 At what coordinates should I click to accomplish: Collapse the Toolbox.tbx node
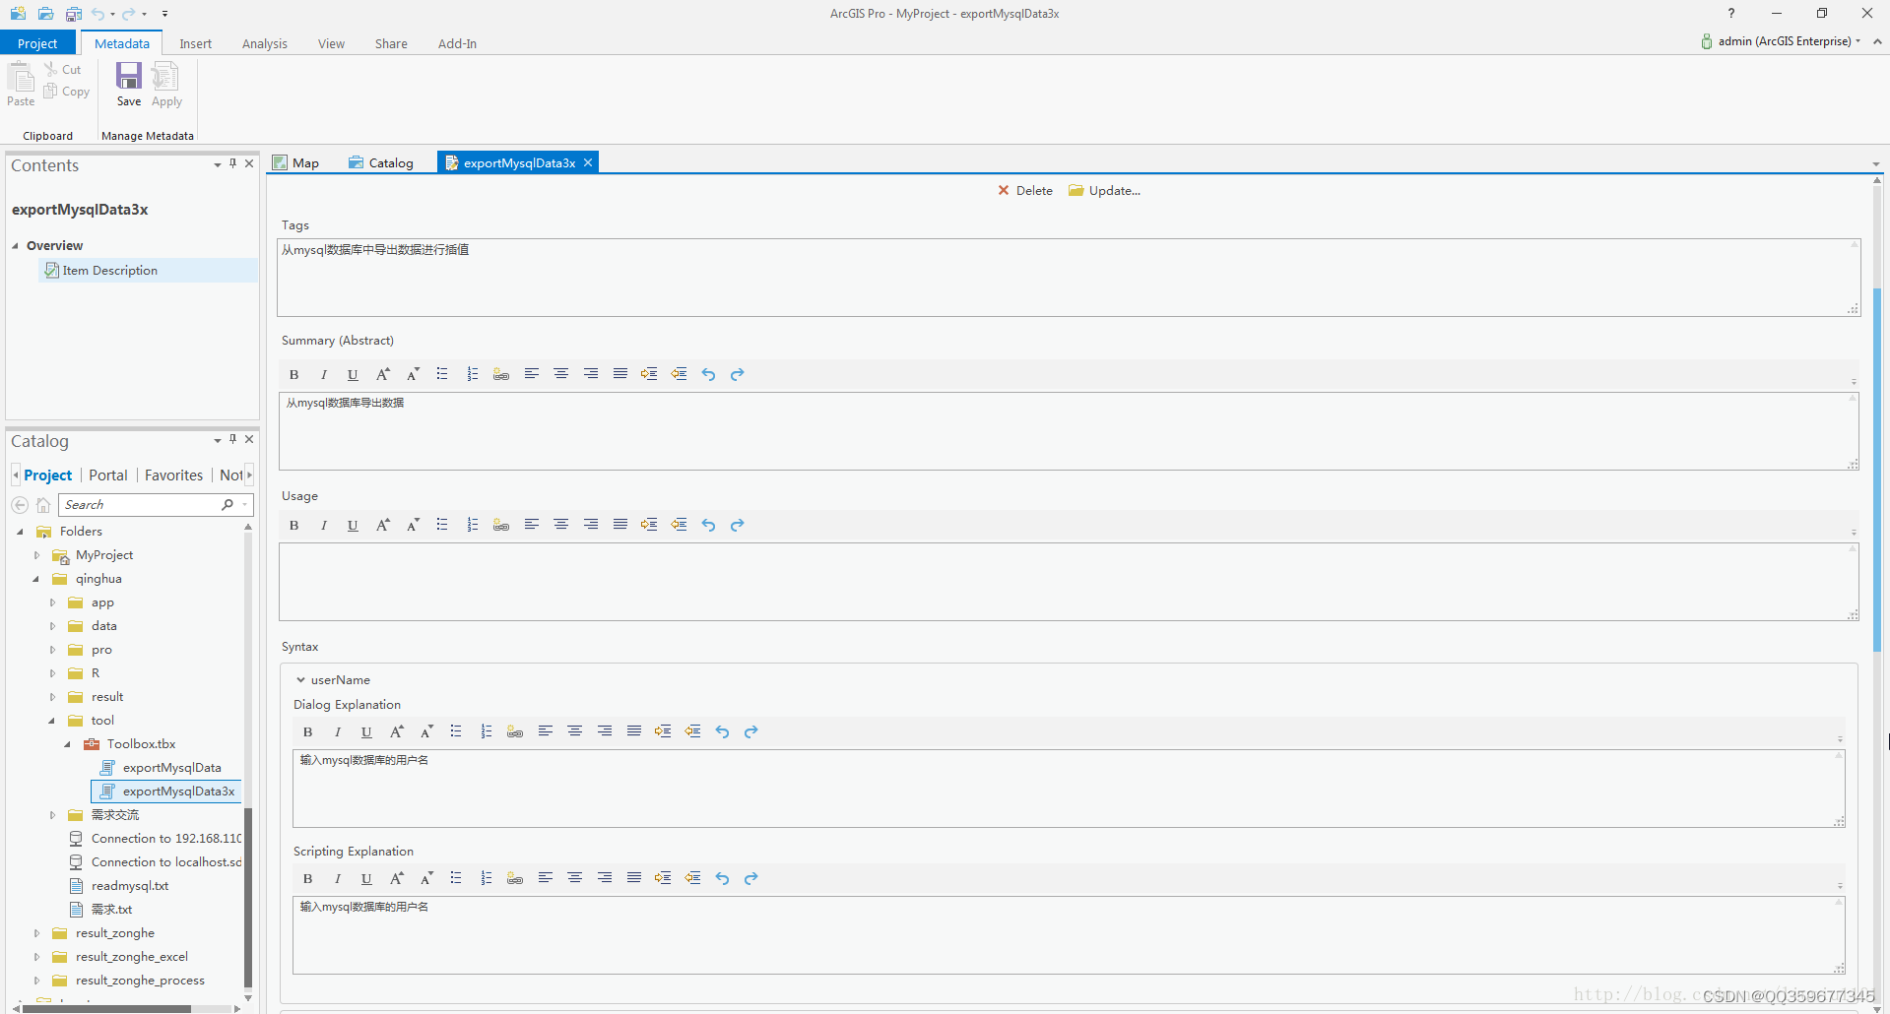(x=68, y=744)
